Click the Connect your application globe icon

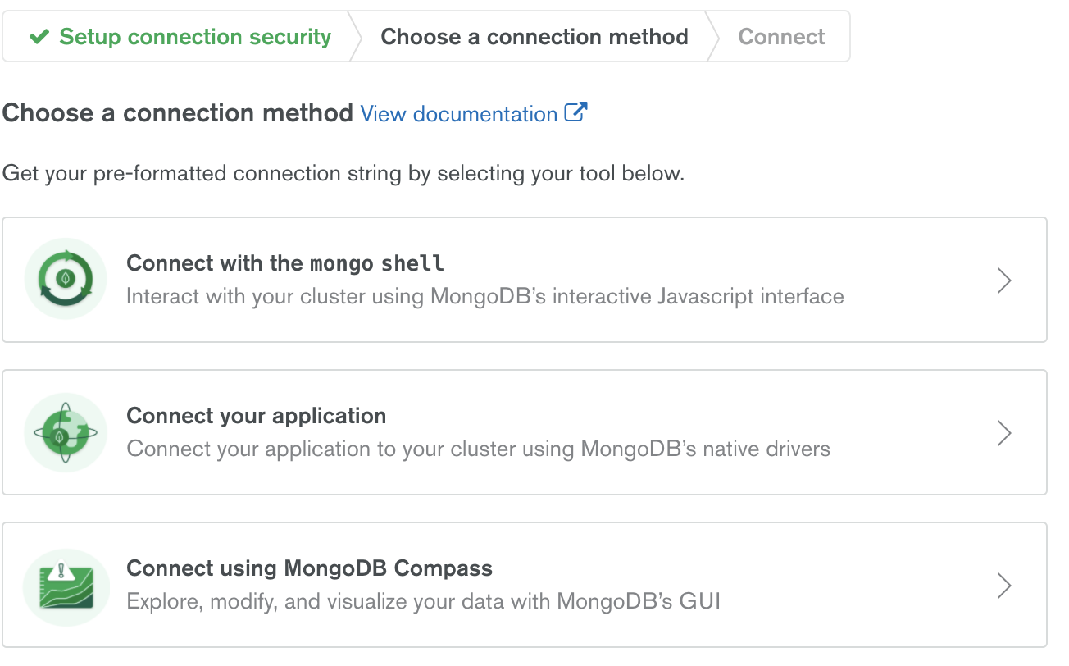click(66, 432)
